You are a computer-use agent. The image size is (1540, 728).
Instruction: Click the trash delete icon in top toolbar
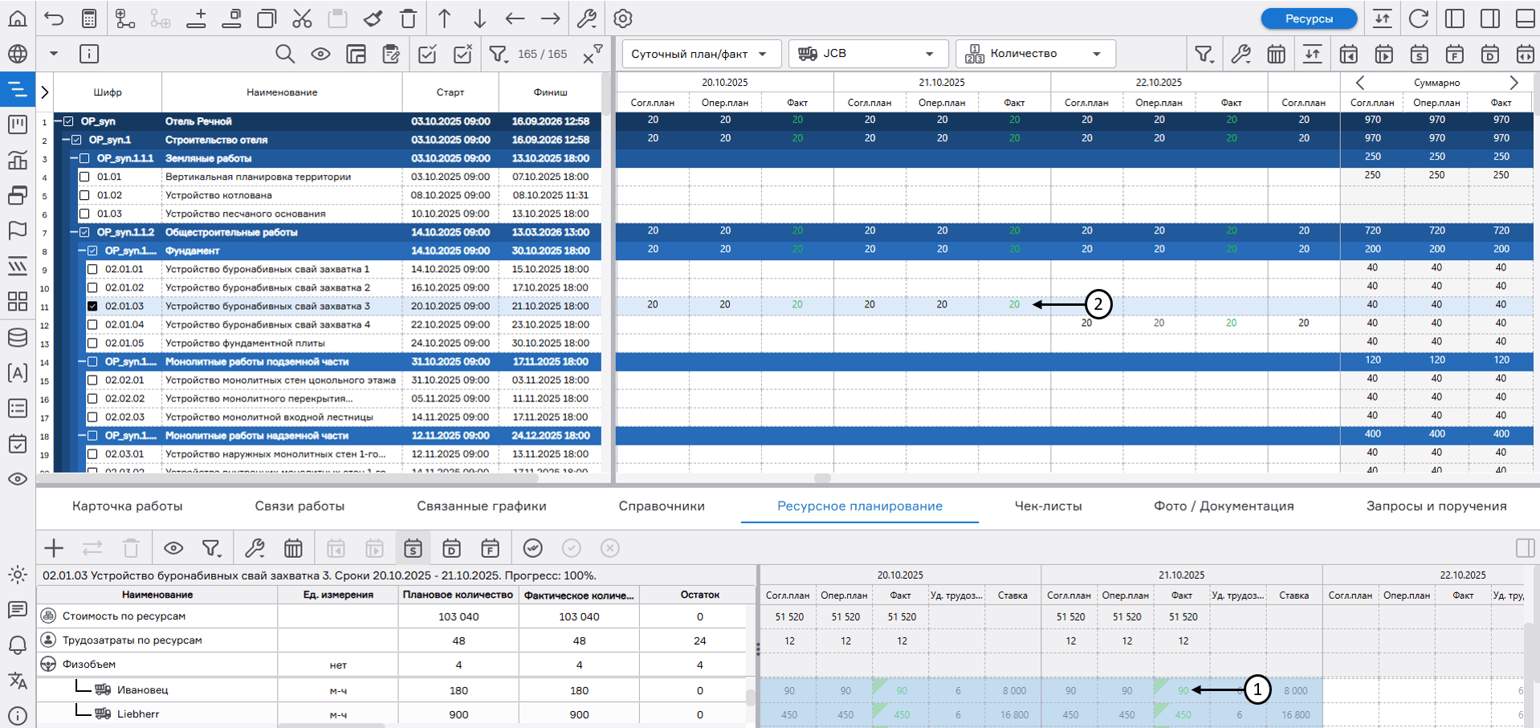(x=408, y=18)
